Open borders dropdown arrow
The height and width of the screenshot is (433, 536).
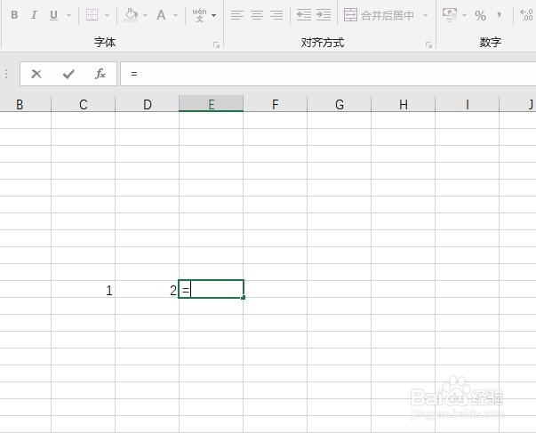pos(107,15)
